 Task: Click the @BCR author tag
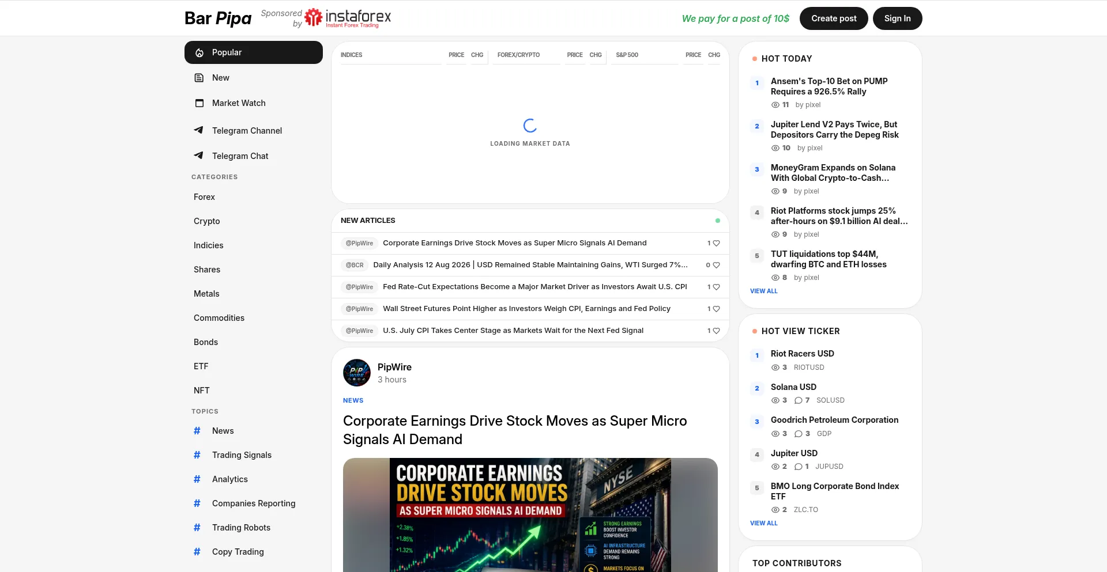[355, 265]
